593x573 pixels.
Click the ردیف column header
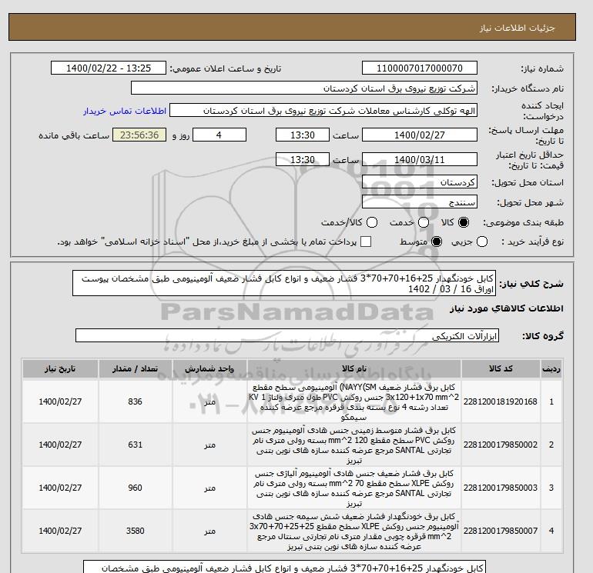[551, 368]
